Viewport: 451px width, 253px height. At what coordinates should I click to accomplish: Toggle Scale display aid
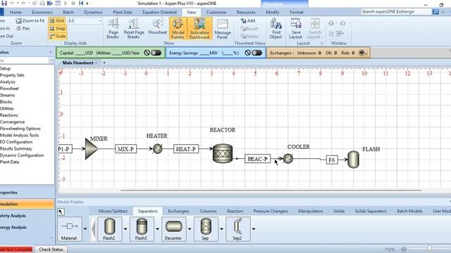(58, 36)
